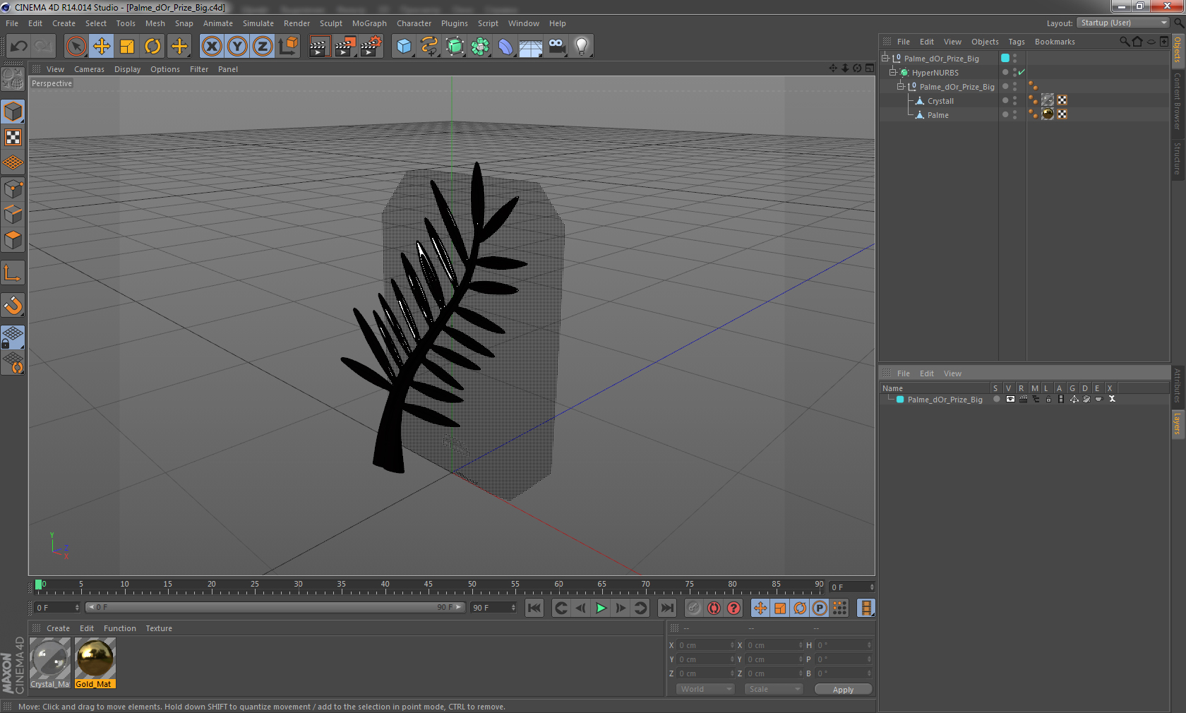The width and height of the screenshot is (1186, 713).
Task: Add a Cube primitive object
Action: tap(404, 47)
